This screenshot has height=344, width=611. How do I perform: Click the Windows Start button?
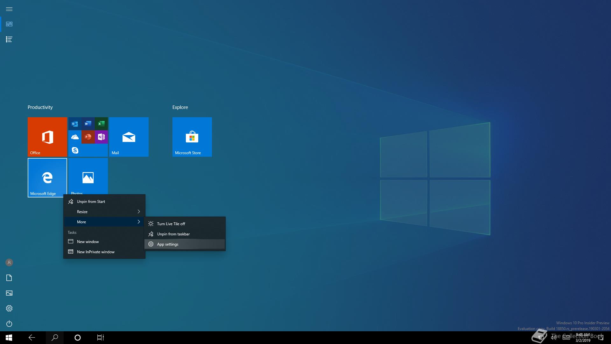click(9, 338)
